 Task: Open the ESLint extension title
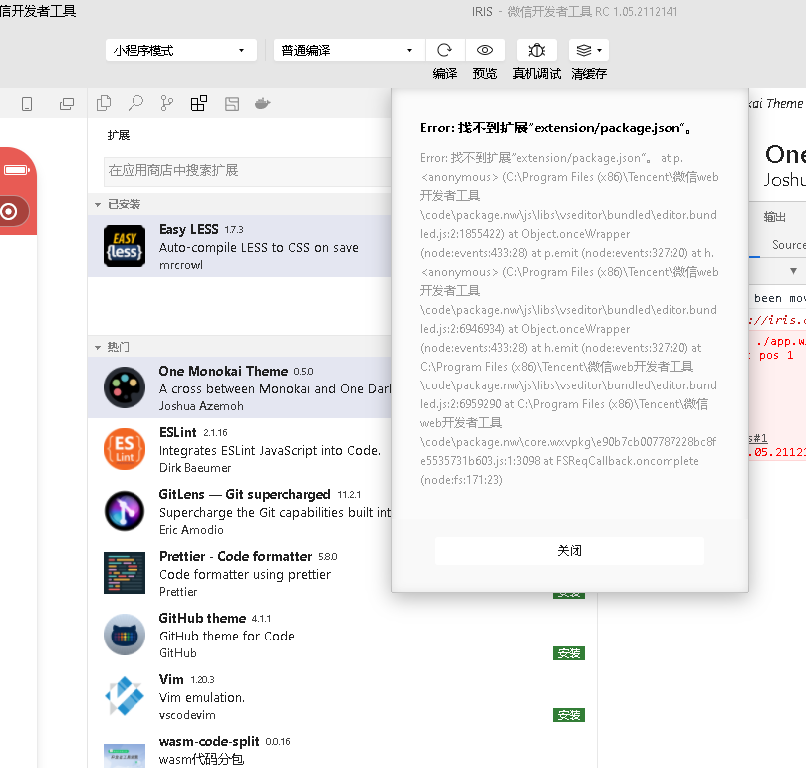pos(178,432)
